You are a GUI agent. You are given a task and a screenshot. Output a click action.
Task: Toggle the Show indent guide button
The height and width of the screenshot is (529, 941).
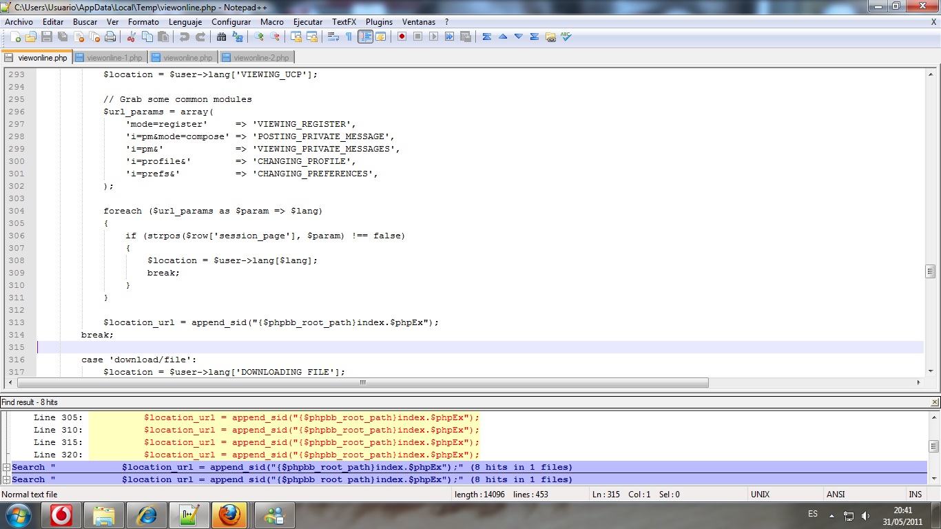pyautogui.click(x=365, y=37)
